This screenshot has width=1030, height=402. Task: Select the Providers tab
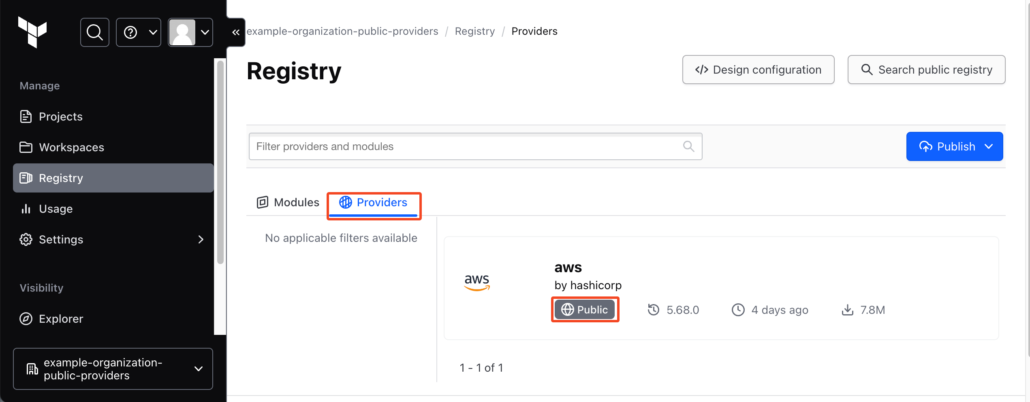[x=373, y=202]
